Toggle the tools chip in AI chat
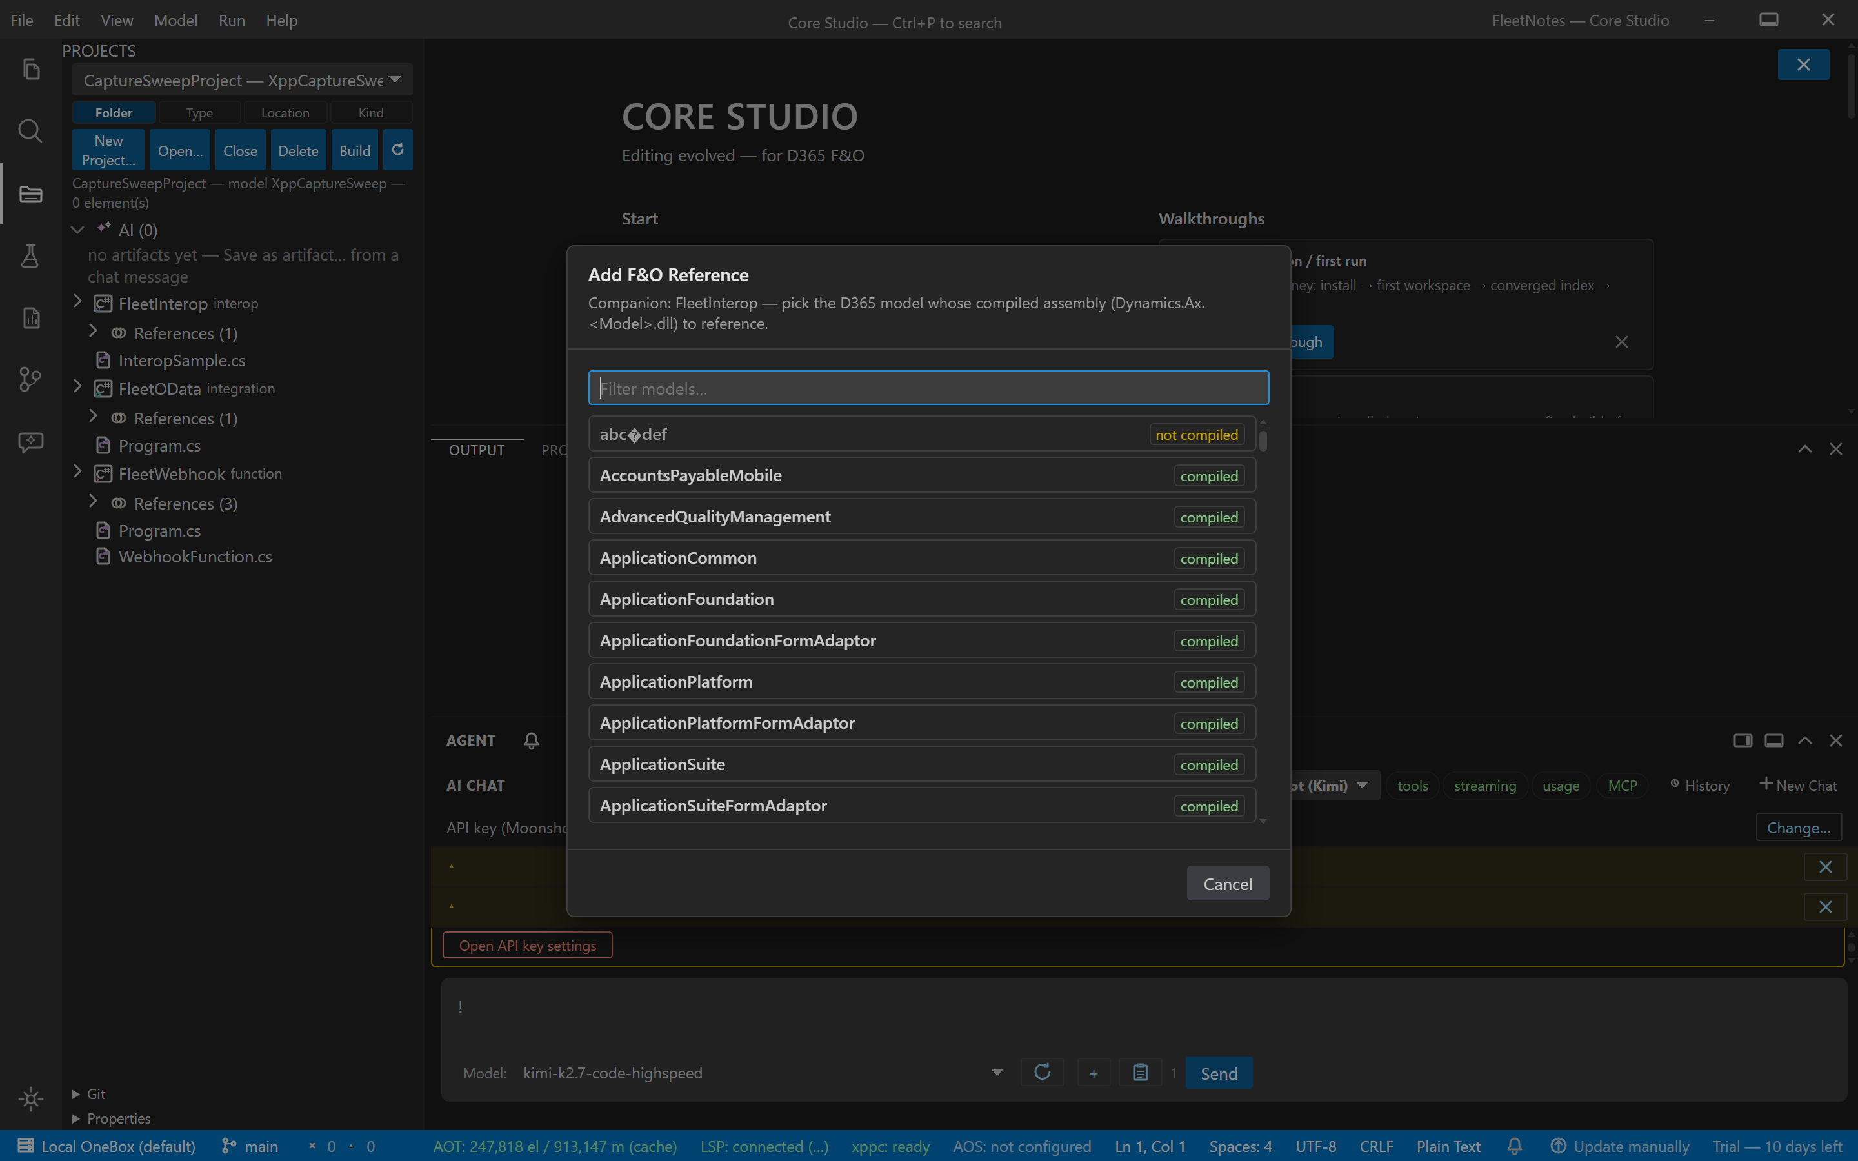This screenshot has width=1858, height=1161. [1413, 786]
